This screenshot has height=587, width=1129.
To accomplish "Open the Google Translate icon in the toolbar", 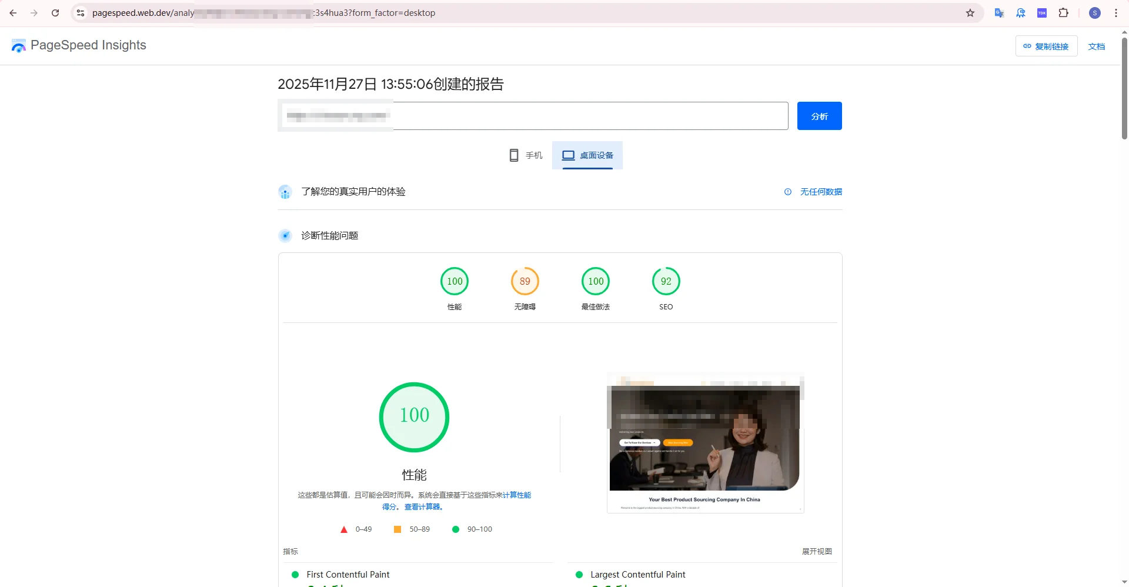I will click(x=999, y=12).
